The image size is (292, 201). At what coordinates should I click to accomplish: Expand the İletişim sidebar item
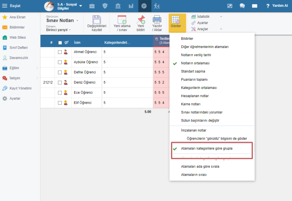tap(20, 78)
